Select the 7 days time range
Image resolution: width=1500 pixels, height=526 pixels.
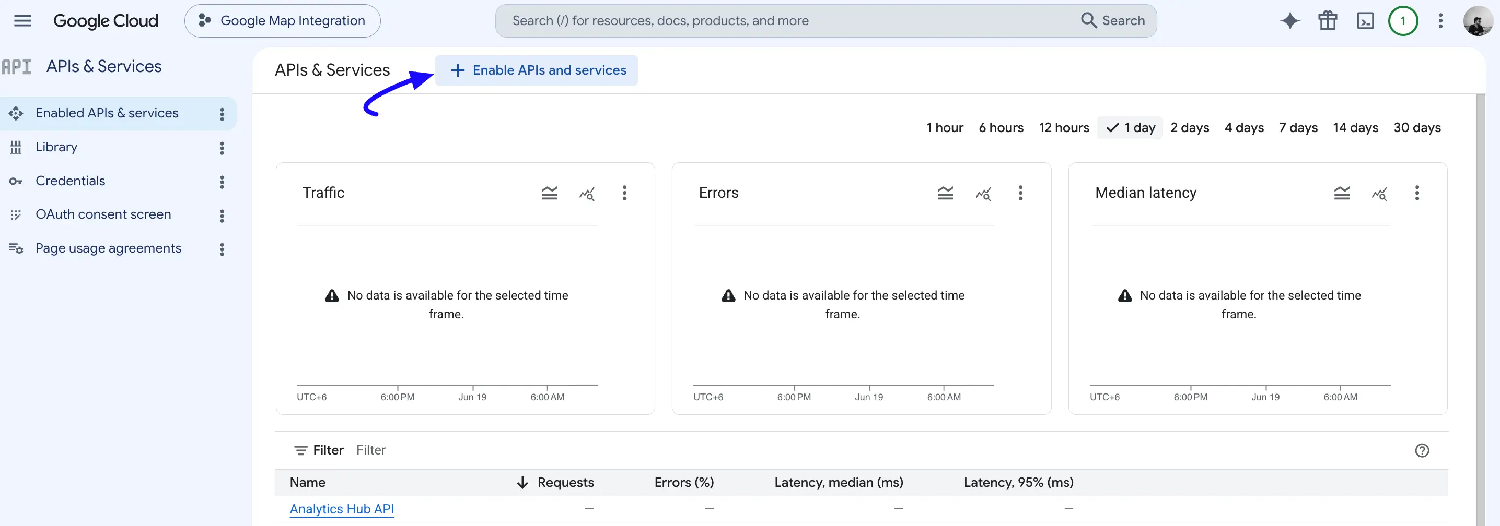(1298, 127)
